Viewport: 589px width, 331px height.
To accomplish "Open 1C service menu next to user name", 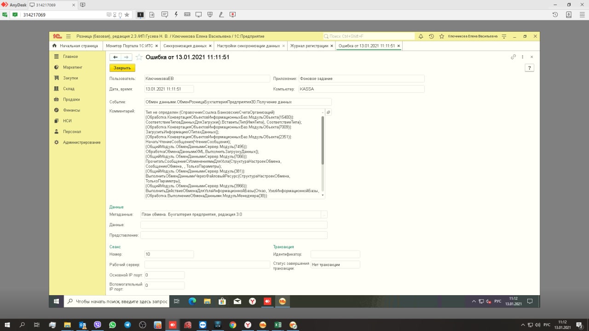I will click(504, 36).
